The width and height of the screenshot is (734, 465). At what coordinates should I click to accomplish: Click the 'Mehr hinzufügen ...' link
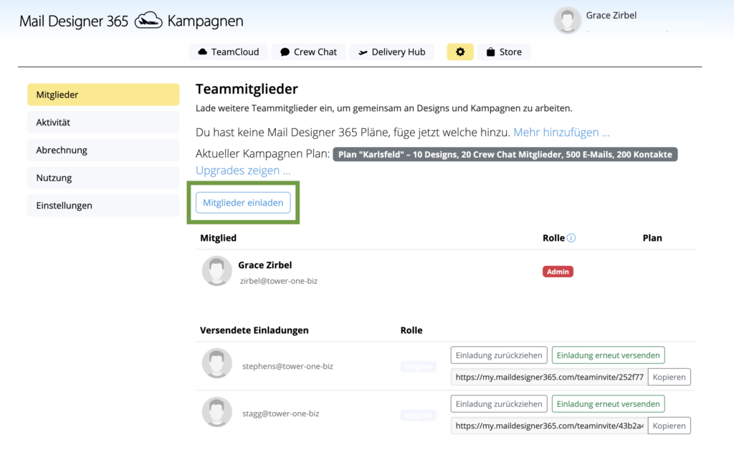(x=561, y=133)
